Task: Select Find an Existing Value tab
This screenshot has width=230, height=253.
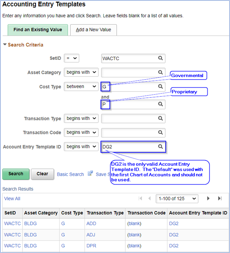Action: pos(38,30)
